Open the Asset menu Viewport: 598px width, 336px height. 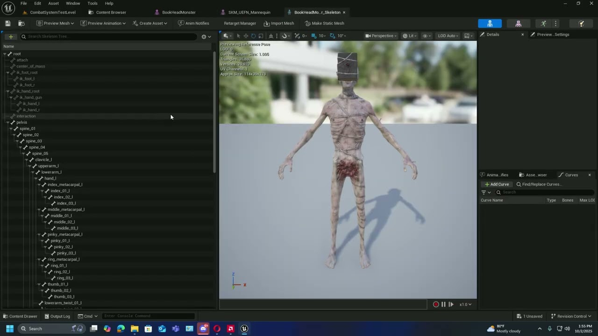tap(53, 3)
